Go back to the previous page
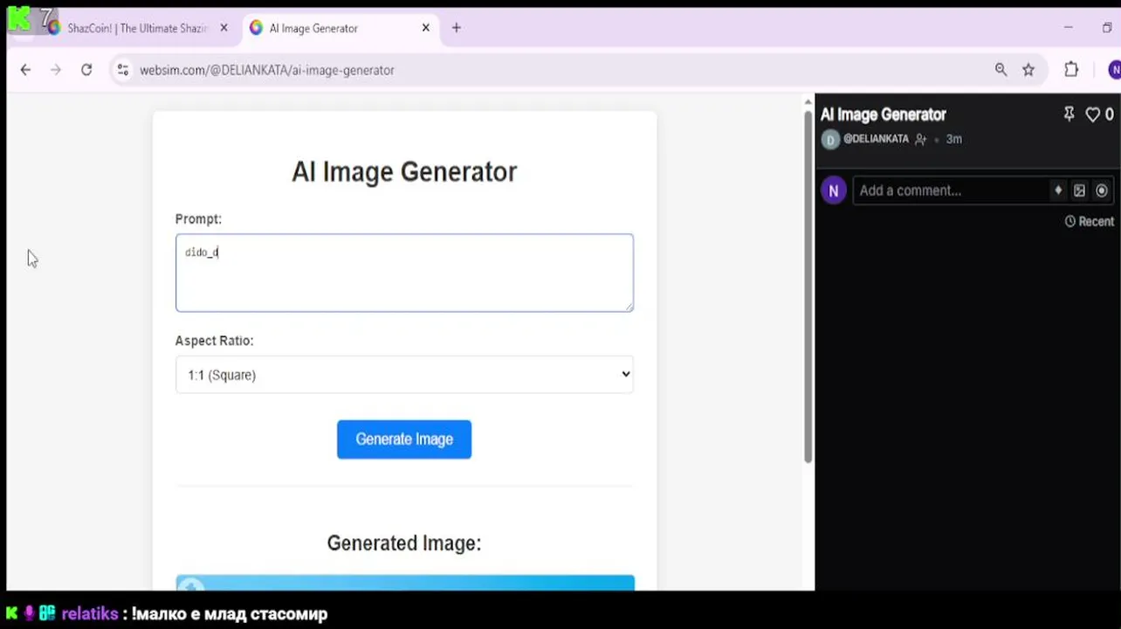 (x=25, y=70)
